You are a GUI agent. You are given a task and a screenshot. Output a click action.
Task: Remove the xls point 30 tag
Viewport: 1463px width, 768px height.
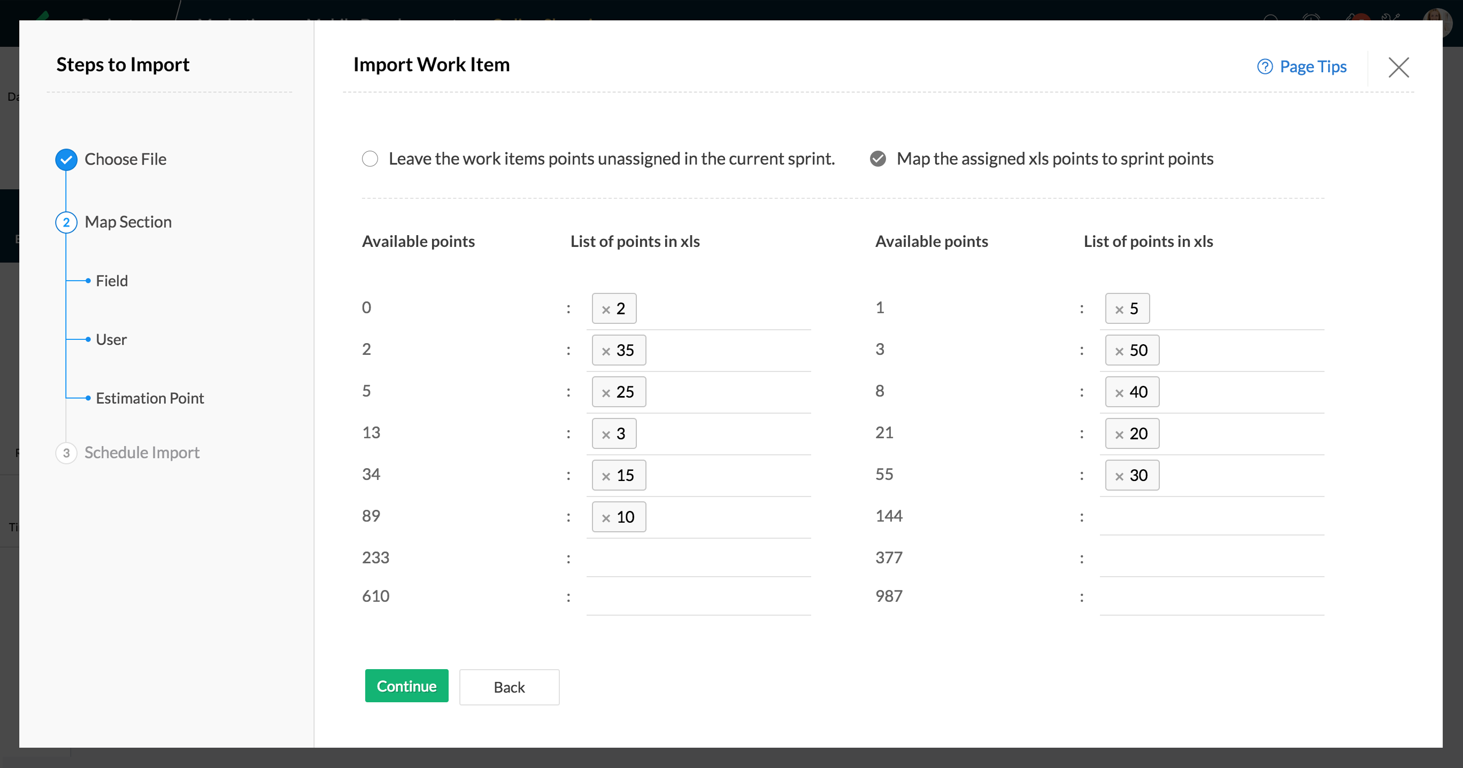pos(1119,476)
